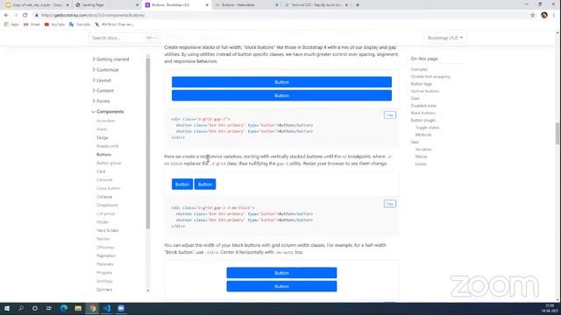Open the Pagination docs link

point(106,255)
